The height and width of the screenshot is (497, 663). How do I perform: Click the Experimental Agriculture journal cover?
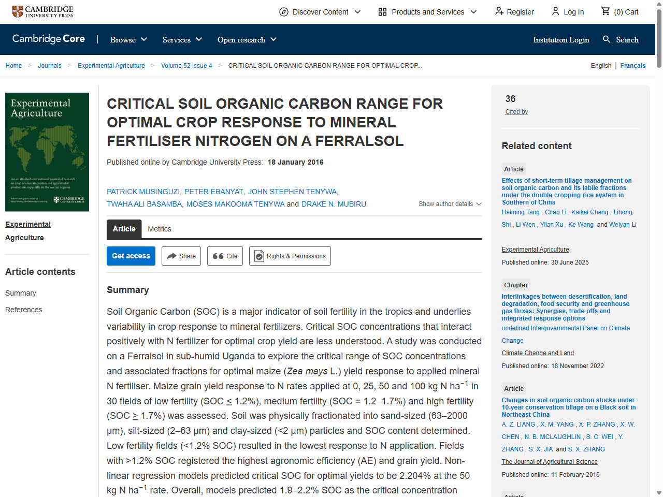pos(47,152)
